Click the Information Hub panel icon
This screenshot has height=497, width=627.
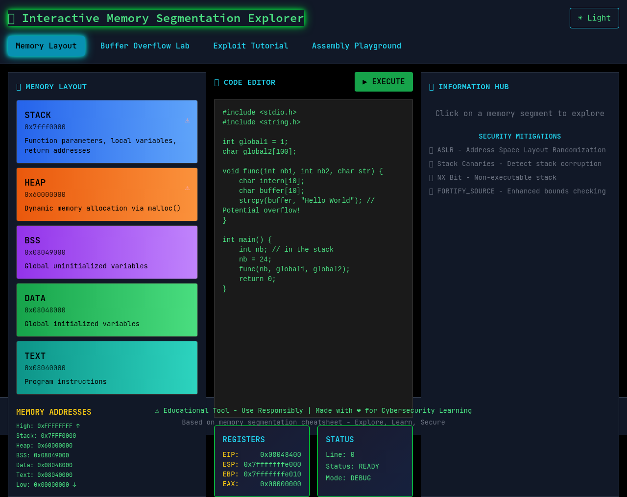[x=431, y=86]
